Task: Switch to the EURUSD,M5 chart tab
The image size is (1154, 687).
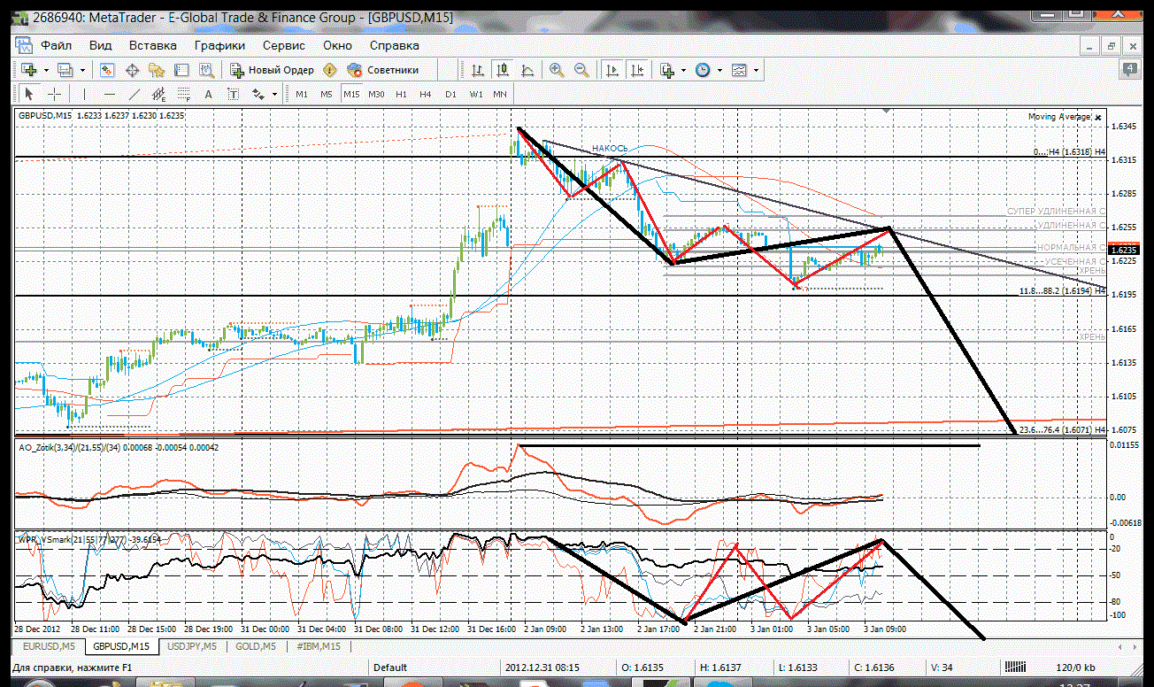Action: [x=50, y=647]
